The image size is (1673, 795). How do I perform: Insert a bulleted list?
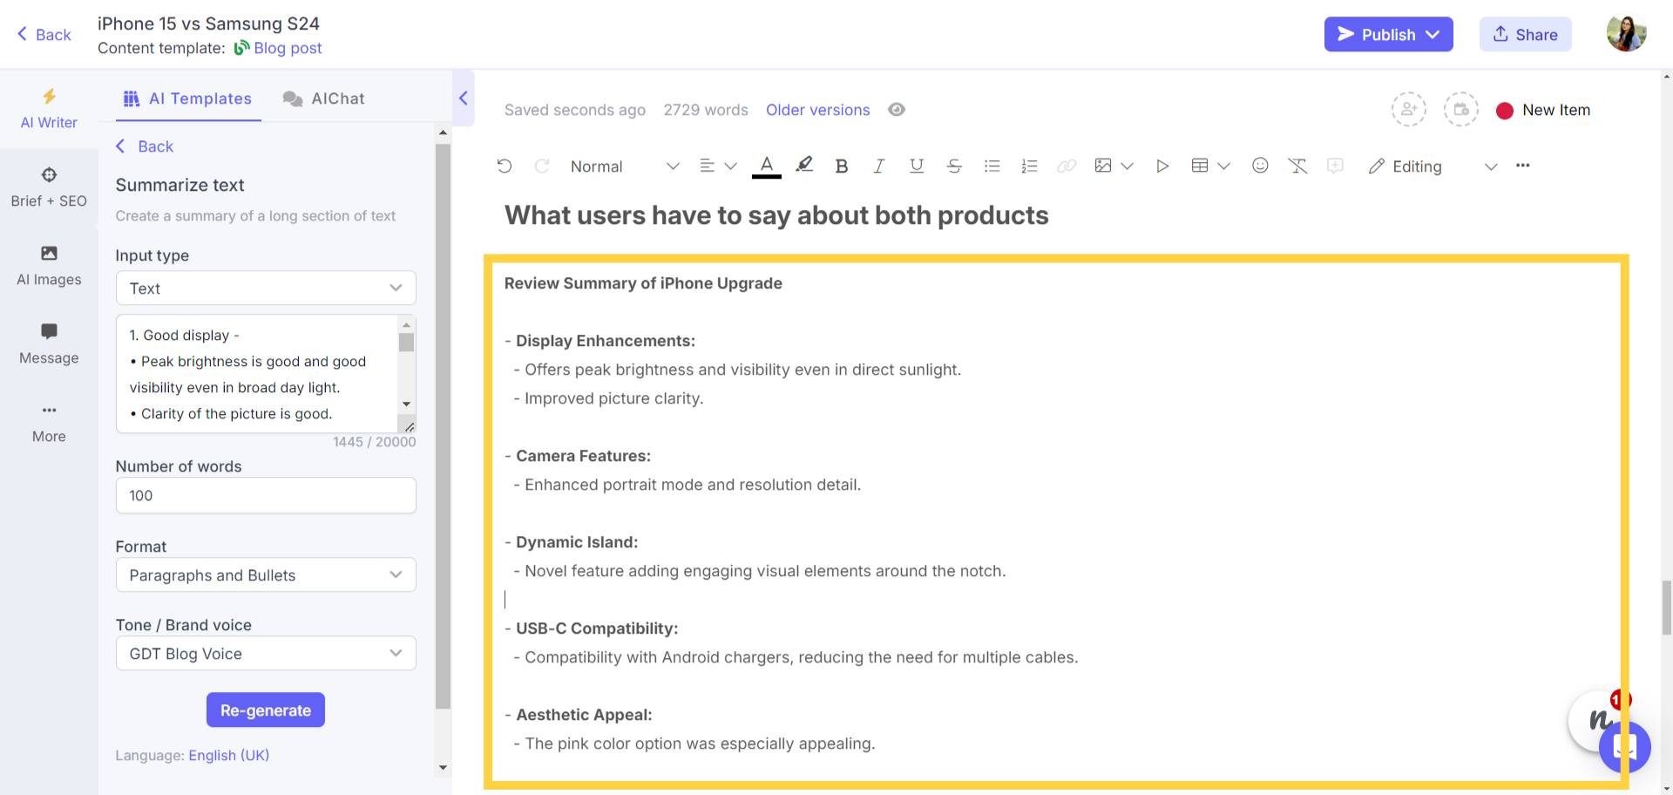992,166
